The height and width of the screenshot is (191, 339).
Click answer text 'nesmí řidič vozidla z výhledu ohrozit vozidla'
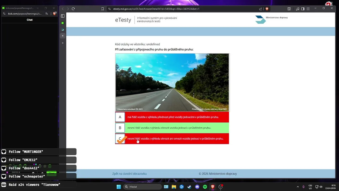coord(169,128)
